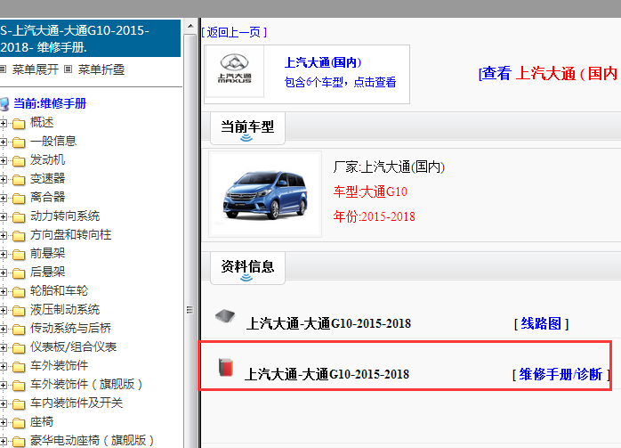Screen dimensions: 621x448
Task: Click the folder icon beside 后悬架
Action: [x=18, y=273]
